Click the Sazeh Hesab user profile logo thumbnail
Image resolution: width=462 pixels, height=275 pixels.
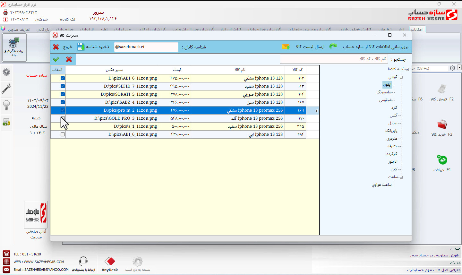click(x=36, y=214)
